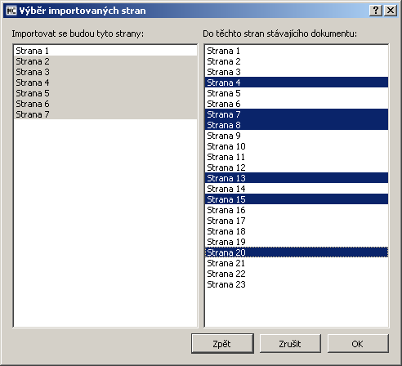Pick Strana 10 in the destination list
The width and height of the screenshot is (402, 366).
pyautogui.click(x=297, y=146)
